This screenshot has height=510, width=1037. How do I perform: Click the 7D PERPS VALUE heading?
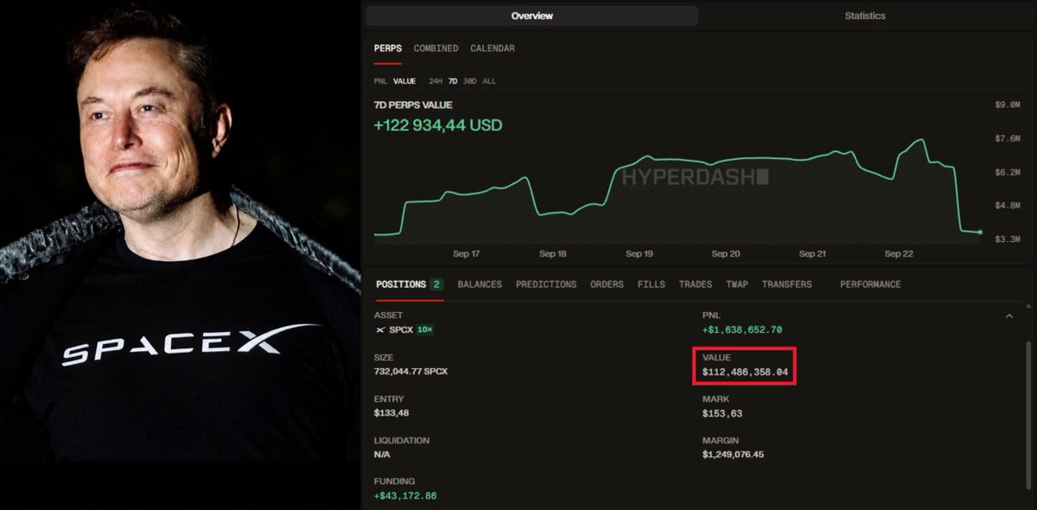click(413, 105)
